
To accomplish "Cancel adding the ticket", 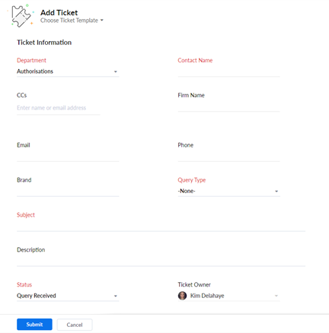I will pyautogui.click(x=75, y=325).
